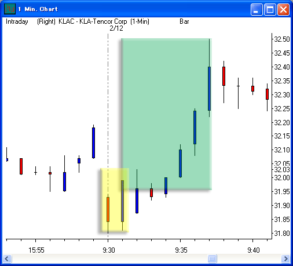
Task: Click the 32.15 price axis label
Action: (282, 136)
